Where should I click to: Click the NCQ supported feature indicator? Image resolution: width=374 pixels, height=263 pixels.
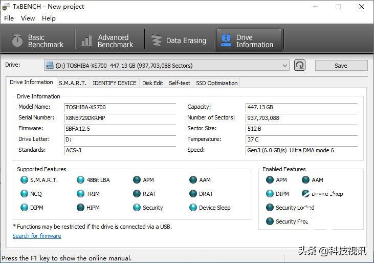(24, 194)
